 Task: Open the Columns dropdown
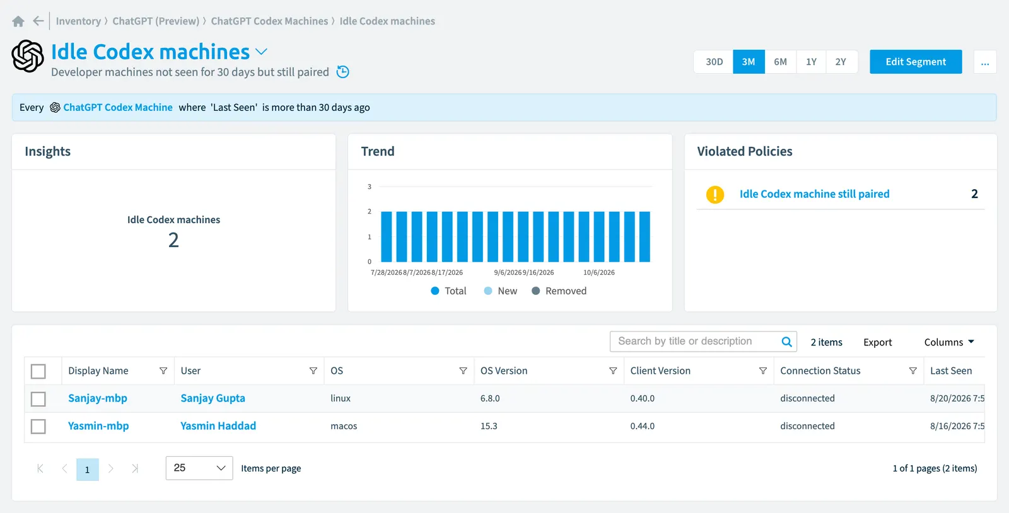click(x=949, y=342)
